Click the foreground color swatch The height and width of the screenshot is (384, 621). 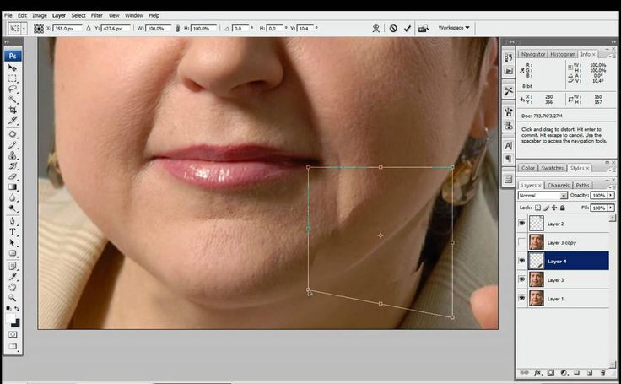pos(10,318)
